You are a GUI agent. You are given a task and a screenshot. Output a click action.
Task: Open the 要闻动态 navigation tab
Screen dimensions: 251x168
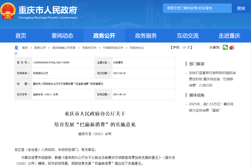click(63, 35)
